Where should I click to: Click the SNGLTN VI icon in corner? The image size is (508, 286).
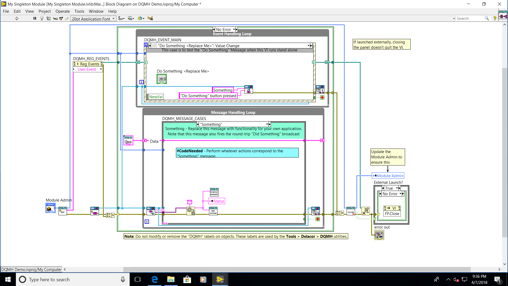point(503,15)
